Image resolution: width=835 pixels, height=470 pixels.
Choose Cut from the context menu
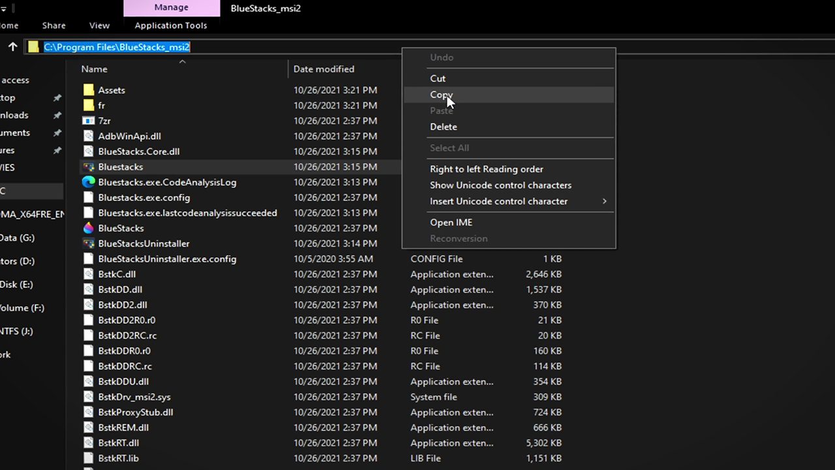pyautogui.click(x=438, y=78)
